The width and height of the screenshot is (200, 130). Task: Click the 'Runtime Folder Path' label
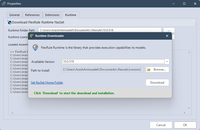click(21, 30)
